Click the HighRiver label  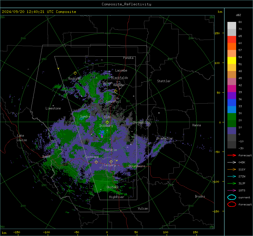[x=116, y=197]
